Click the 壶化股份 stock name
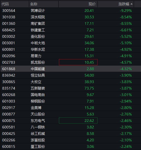This screenshot has width=141, height=150. click(x=38, y=36)
